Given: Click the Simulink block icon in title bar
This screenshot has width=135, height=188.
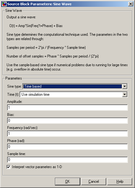Looking at the screenshot, I should point(4,4).
